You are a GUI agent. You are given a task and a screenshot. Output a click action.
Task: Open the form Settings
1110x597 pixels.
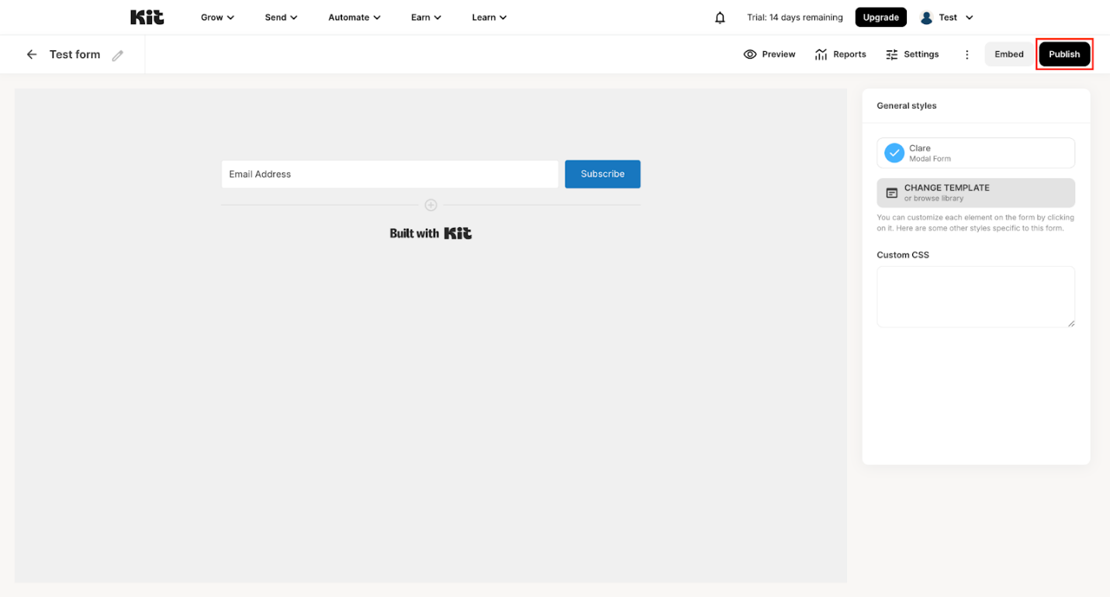[912, 53]
